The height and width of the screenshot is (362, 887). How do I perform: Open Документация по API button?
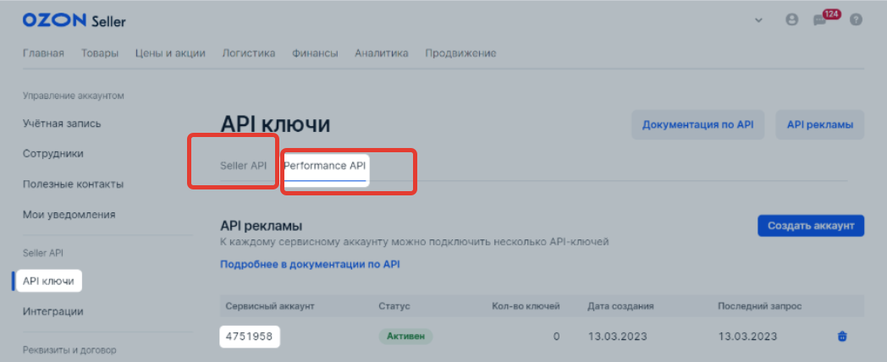697,124
